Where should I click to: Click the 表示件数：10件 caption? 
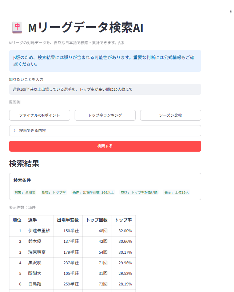22,208
